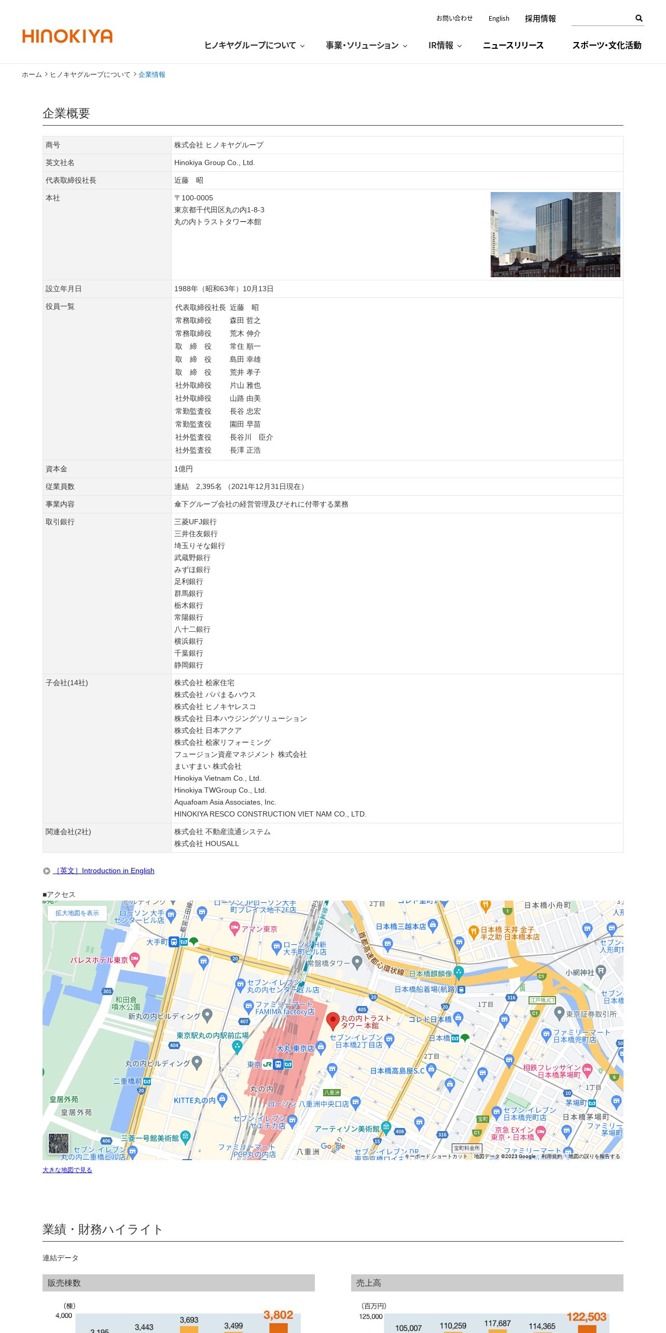
Task: Select the 相鉄フレッサイン hotel pin
Action: 587,1070
